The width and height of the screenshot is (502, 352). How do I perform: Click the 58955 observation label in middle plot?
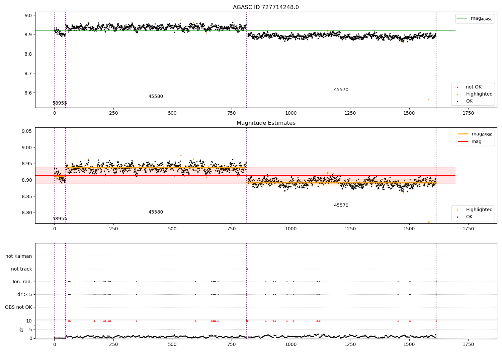(60, 219)
